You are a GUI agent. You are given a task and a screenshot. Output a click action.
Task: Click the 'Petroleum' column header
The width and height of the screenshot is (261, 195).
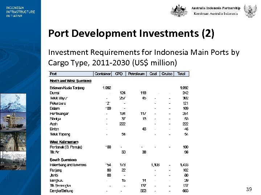(136, 74)
